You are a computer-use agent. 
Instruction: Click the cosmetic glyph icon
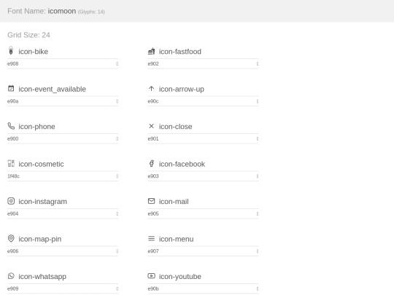11,163
